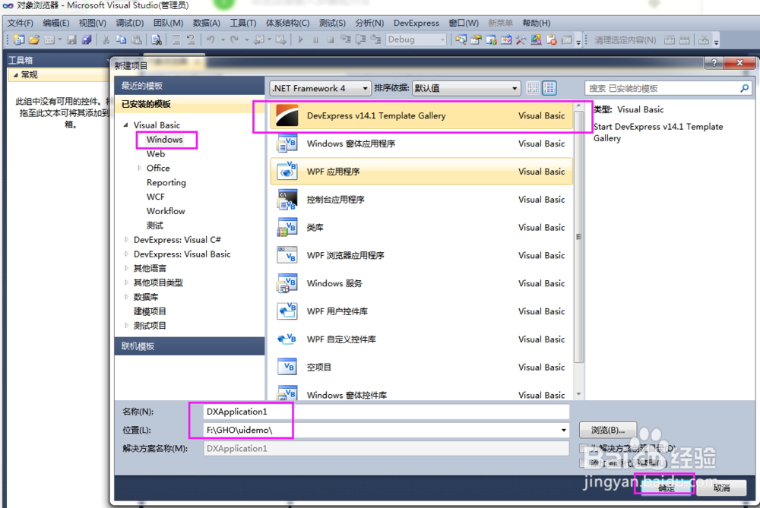The height and width of the screenshot is (508, 760).
Task: Click the Open File folder toolbar icon
Action: point(34,39)
